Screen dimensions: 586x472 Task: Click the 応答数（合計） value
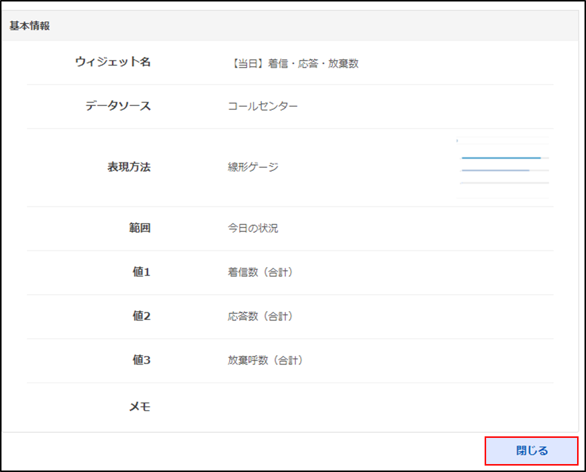point(260,316)
